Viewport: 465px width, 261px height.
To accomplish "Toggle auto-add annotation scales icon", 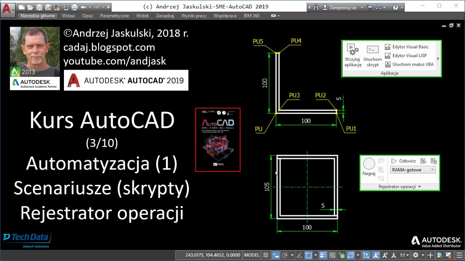I will (x=385, y=255).
